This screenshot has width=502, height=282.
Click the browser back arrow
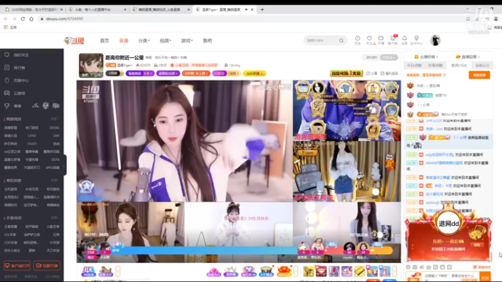[6, 19]
